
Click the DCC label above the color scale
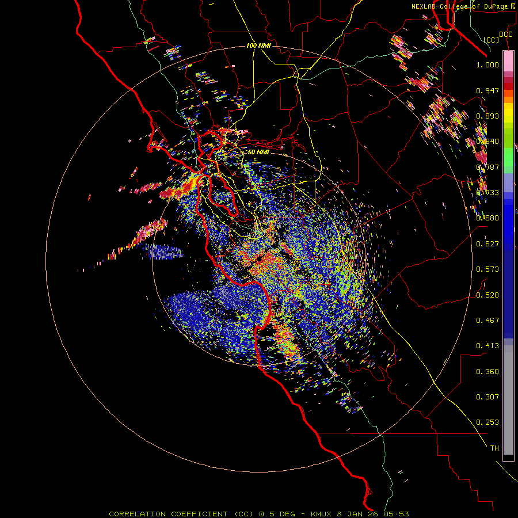pyautogui.click(x=505, y=35)
